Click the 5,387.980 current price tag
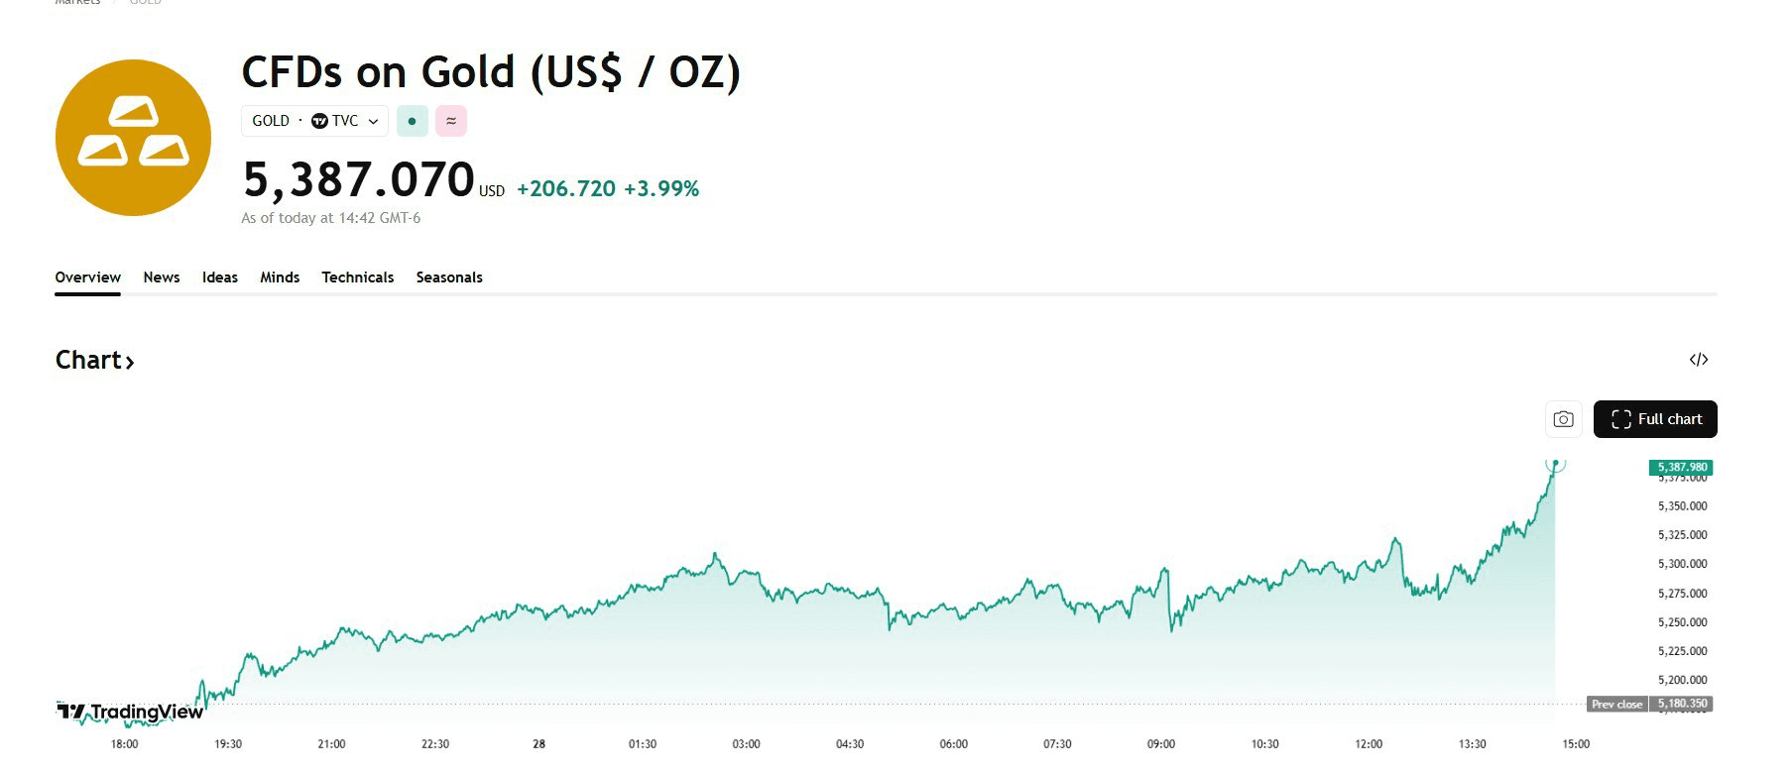 [1682, 467]
